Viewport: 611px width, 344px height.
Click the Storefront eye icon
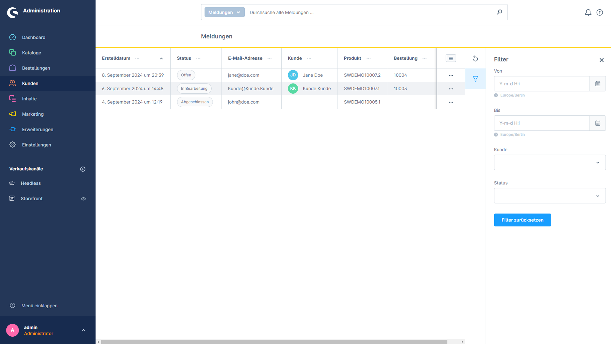point(83,198)
